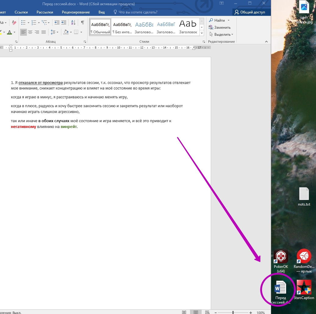Click the 100% zoom level
Image resolution: width=316 pixels, height=314 pixels.
(260, 312)
